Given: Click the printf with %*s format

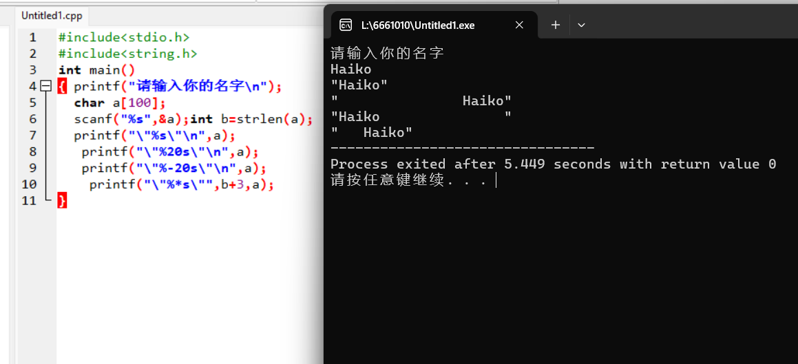Looking at the screenshot, I should (x=182, y=184).
